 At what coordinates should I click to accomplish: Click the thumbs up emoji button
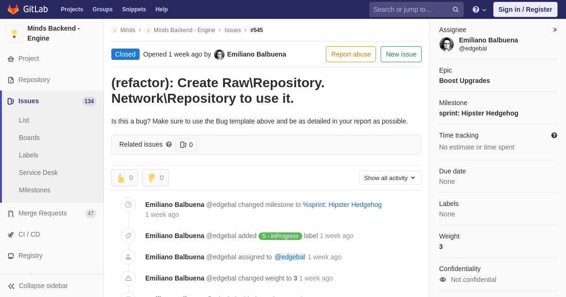(125, 178)
